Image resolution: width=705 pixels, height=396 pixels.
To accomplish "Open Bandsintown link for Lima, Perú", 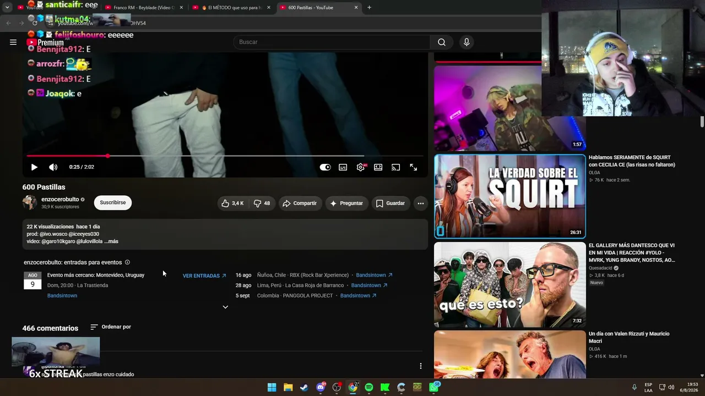I will click(369, 285).
